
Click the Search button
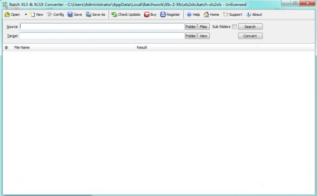pyautogui.click(x=250, y=27)
